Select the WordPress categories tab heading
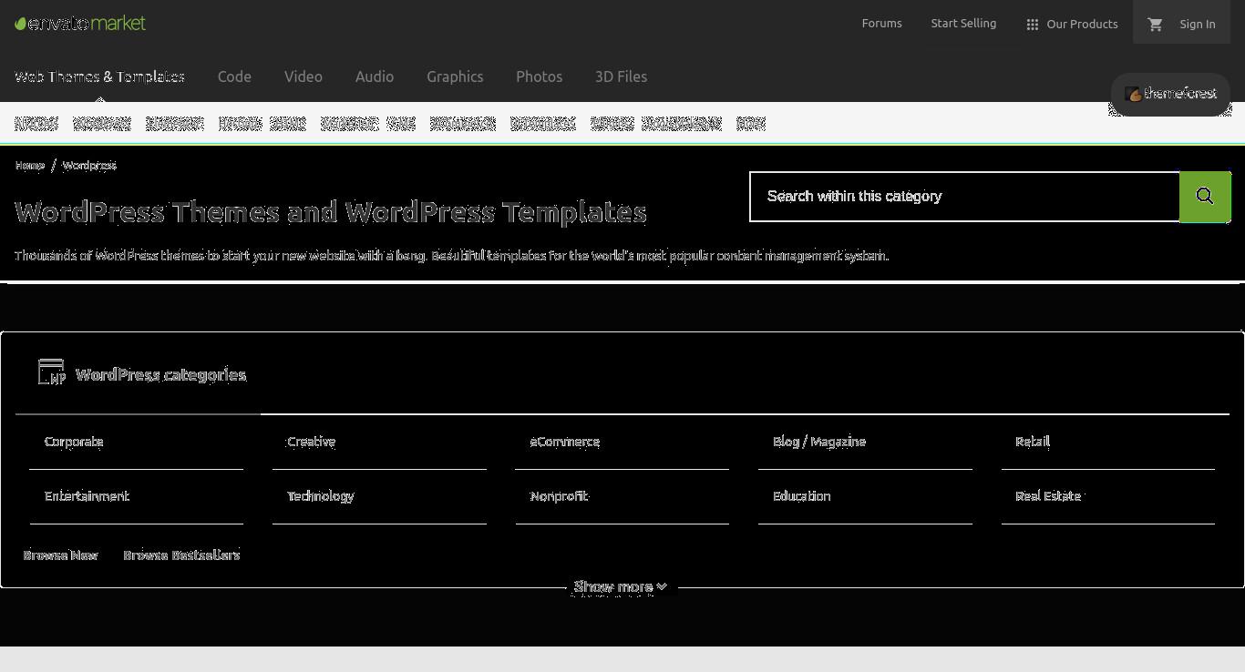Screen dimensions: 1245x672 [160, 375]
